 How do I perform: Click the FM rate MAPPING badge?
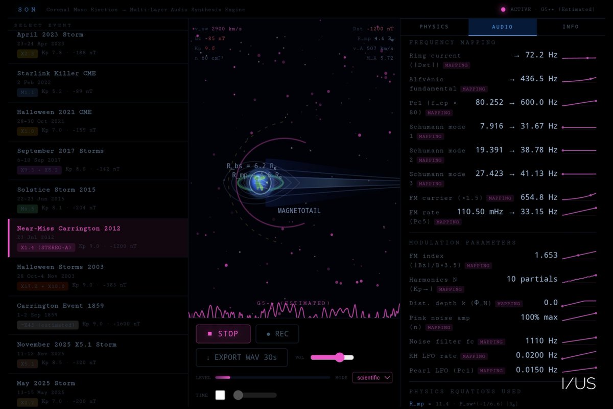point(448,222)
